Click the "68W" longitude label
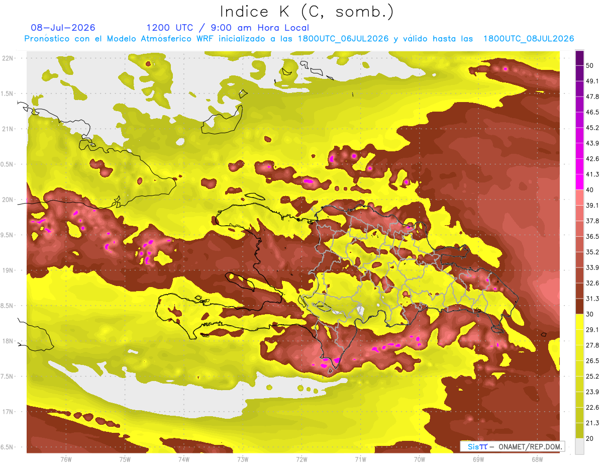This screenshot has width=603, height=466. point(537,459)
